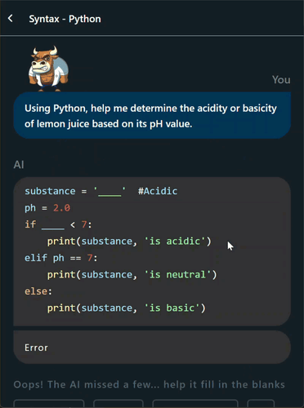Click the elif ph == 7 line

coord(61,258)
